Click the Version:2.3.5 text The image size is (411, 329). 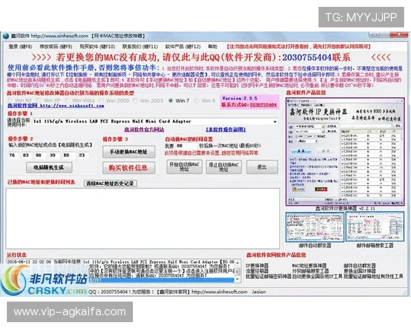pyautogui.click(x=240, y=99)
